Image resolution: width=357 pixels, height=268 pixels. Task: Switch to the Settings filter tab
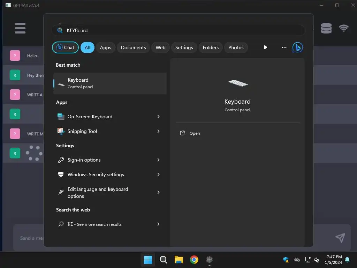[x=184, y=47]
